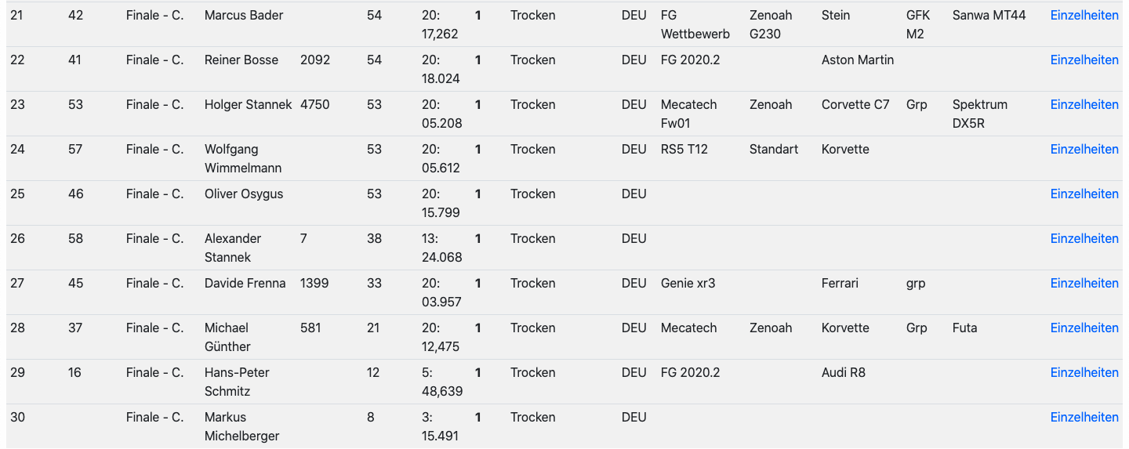This screenshot has height=449, width=1129.
Task: Select the Audi R8 cell
Action: coord(844,372)
